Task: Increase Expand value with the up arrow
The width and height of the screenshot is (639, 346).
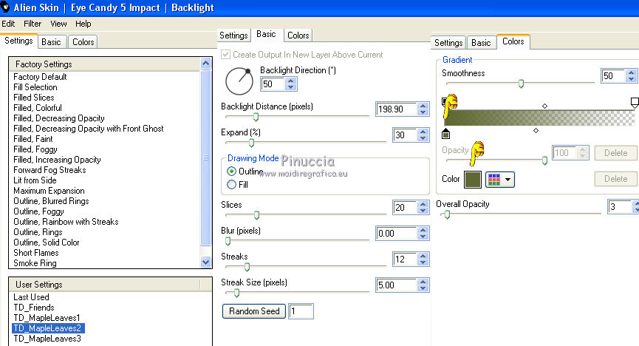Action: tap(423, 132)
